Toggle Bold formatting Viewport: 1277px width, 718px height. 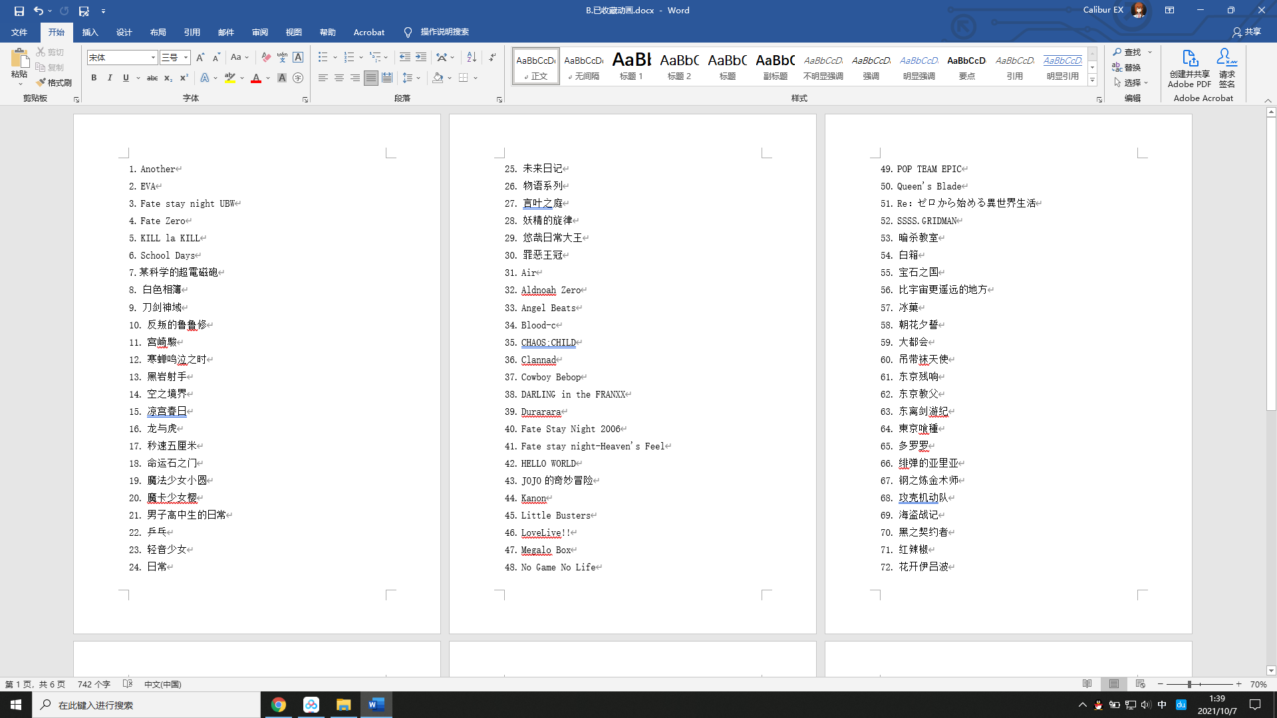point(94,78)
